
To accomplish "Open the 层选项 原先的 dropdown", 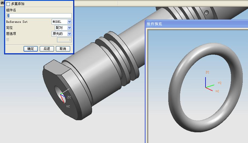I will 62,34.
